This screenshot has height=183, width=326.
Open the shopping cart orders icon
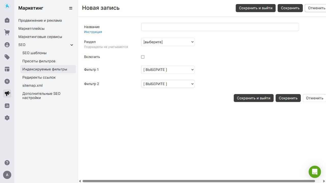(7, 32)
